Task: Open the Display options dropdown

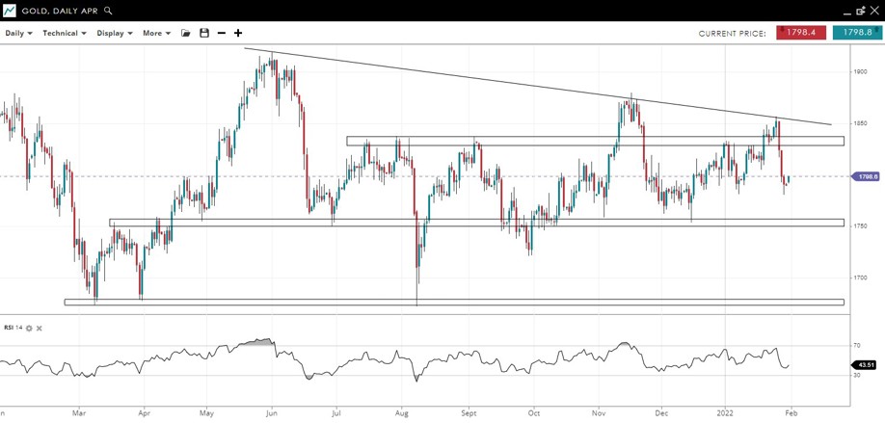Action: tap(115, 33)
